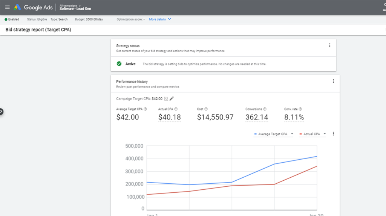Open the Actual CPA metric dropdown

(312, 134)
